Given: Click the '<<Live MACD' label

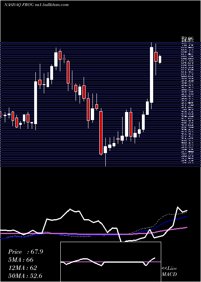Looking at the screenshot, I should tap(169, 271).
